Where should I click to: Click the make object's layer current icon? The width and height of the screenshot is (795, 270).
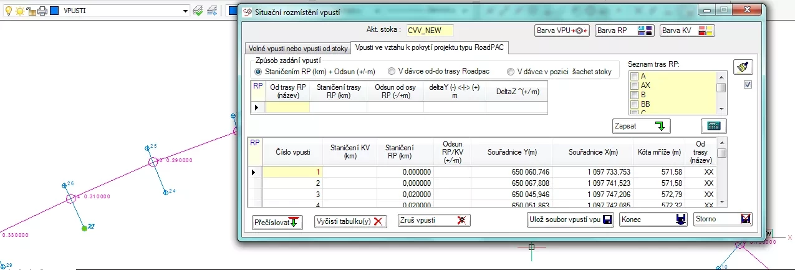tap(198, 11)
